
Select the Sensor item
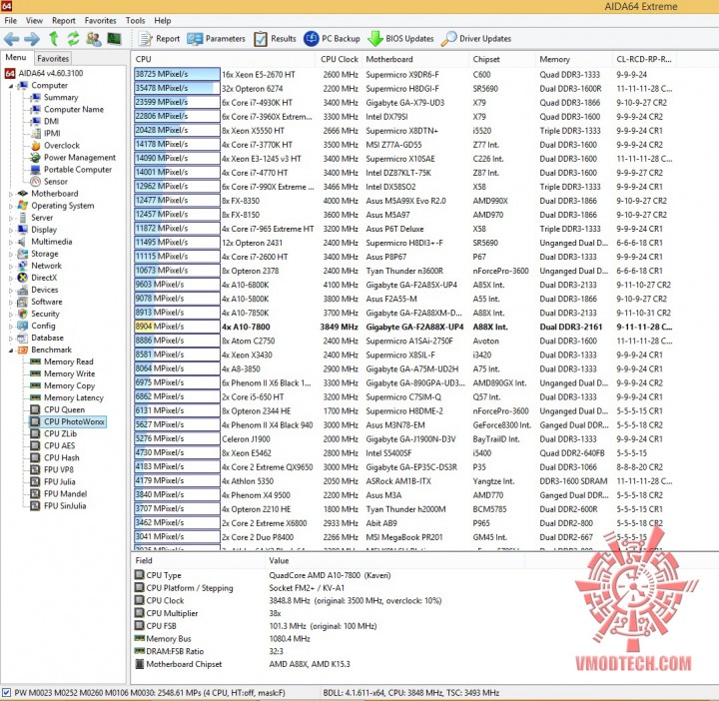click(x=50, y=182)
